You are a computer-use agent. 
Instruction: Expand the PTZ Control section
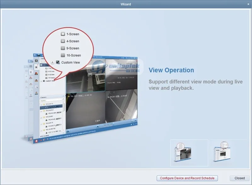click(44, 136)
